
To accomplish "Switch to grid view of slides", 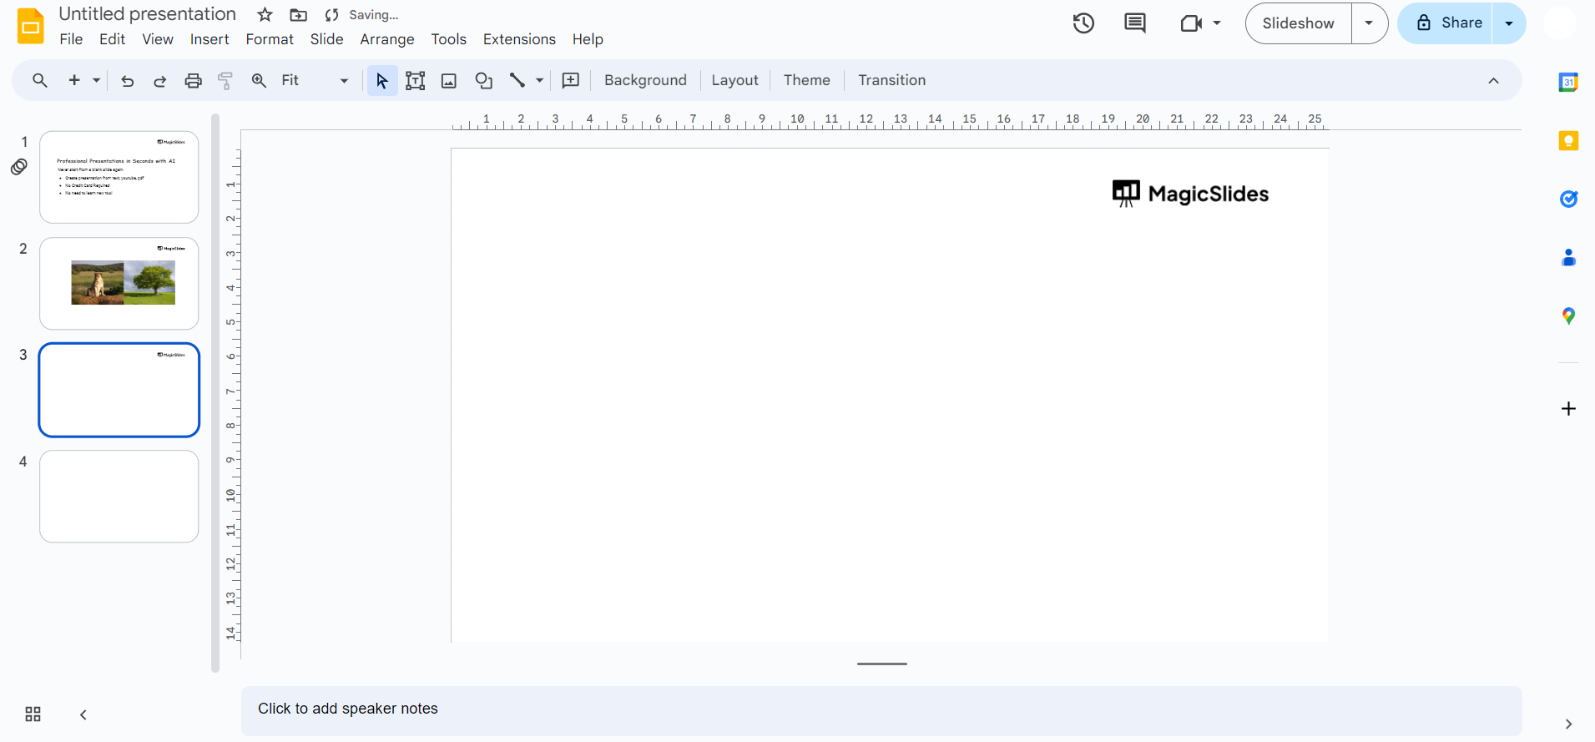I will tap(33, 714).
